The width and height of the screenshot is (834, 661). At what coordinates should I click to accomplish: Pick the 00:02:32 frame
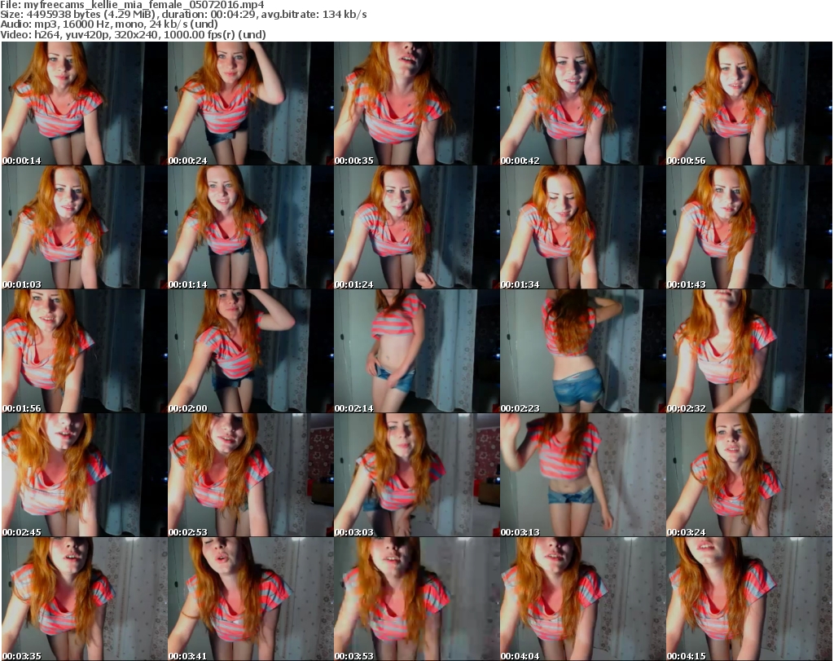pos(749,351)
